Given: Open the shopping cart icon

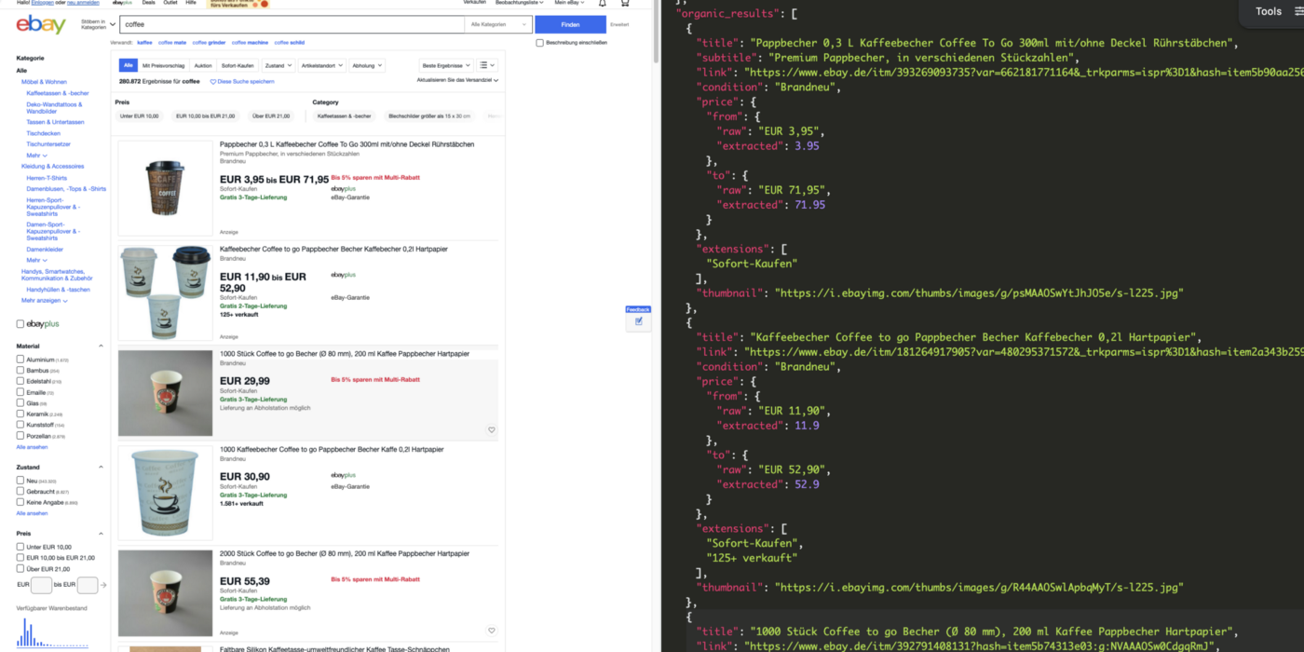Looking at the screenshot, I should click(624, 3).
